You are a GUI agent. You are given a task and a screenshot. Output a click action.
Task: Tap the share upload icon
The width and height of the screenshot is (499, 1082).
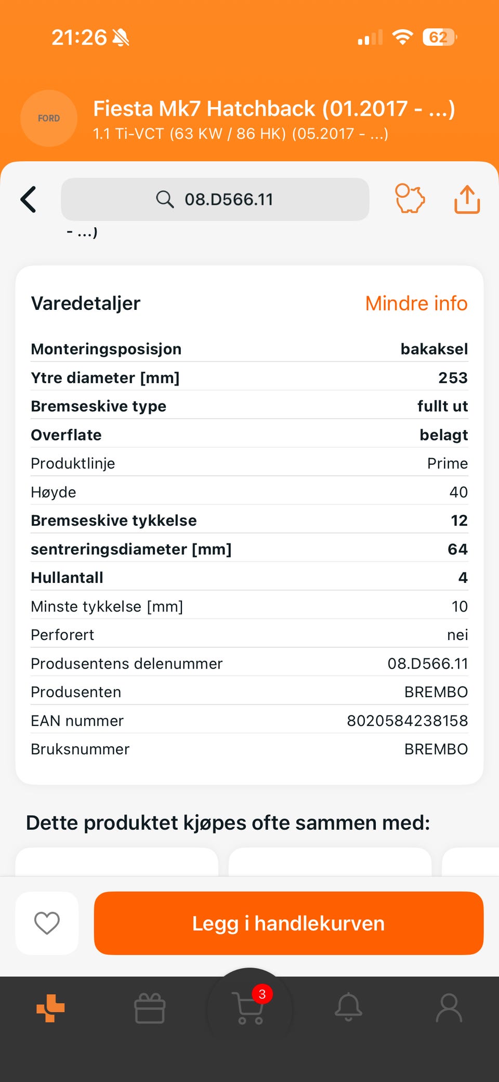pyautogui.click(x=467, y=199)
